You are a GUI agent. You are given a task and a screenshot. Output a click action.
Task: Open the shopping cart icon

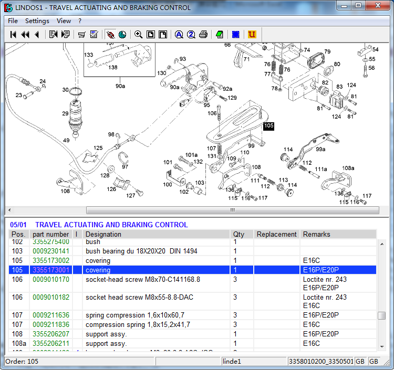click(x=81, y=35)
